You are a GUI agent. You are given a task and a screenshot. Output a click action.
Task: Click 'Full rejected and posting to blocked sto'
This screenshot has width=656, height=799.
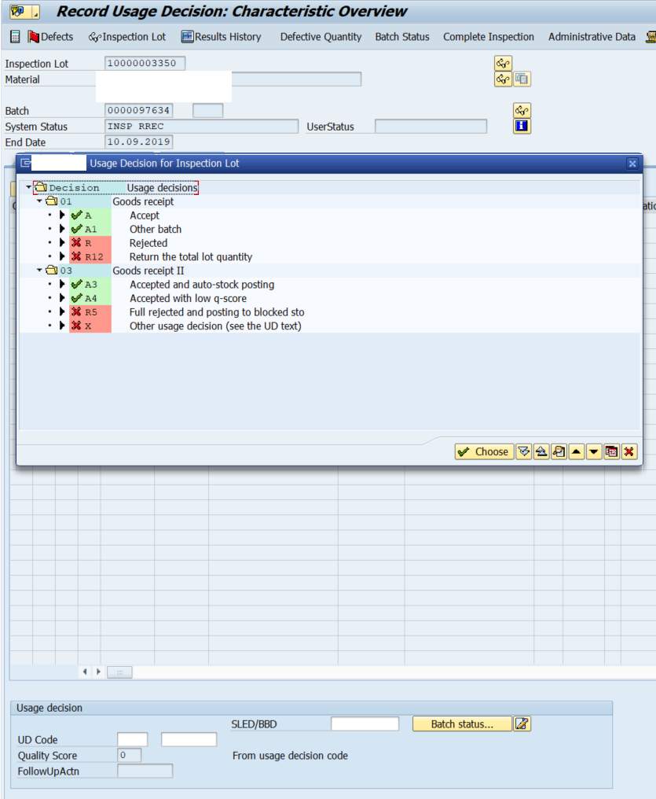point(217,312)
